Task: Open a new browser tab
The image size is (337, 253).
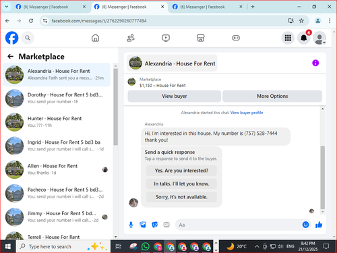Action: point(253,7)
